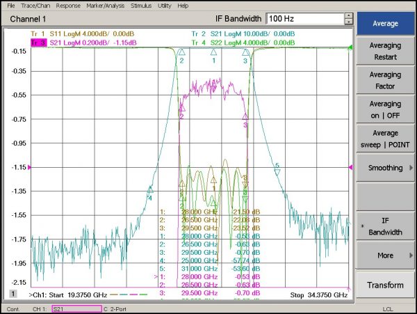The image size is (417, 314).
Task: Click the -2.15 bottom axis label
Action: (19, 282)
